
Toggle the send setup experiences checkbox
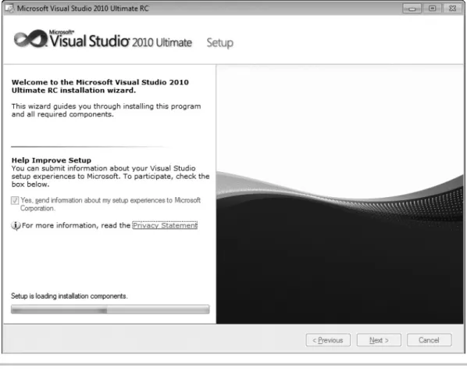(15, 200)
